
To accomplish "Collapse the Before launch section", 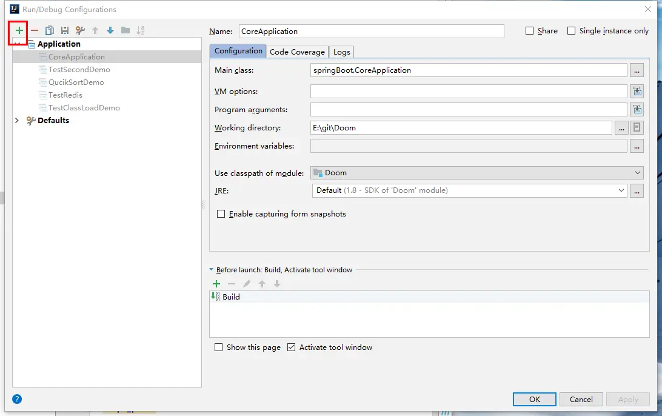I will pyautogui.click(x=211, y=269).
